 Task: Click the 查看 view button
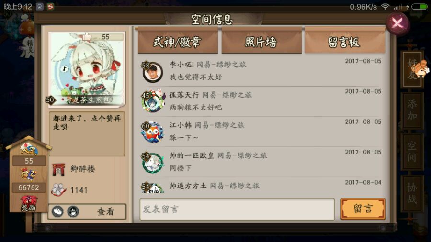(105, 211)
